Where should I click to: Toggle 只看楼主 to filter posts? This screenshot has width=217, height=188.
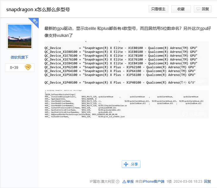coord(158,9)
